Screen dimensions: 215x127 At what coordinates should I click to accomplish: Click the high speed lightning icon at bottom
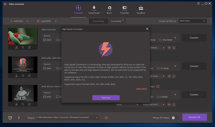pyautogui.click(x=19, y=118)
